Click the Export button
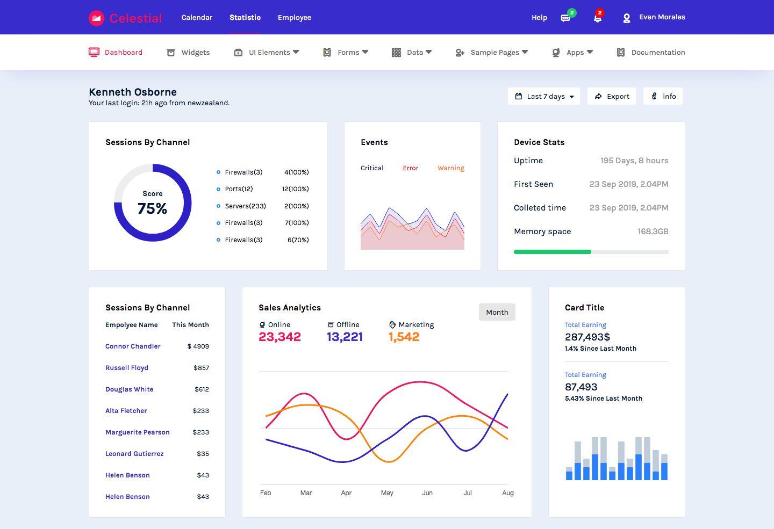Screen dimensions: 774x529 (x=612, y=97)
